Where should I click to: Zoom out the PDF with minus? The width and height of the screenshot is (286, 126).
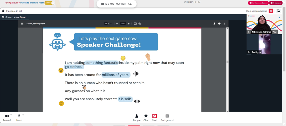click(x=117, y=23)
